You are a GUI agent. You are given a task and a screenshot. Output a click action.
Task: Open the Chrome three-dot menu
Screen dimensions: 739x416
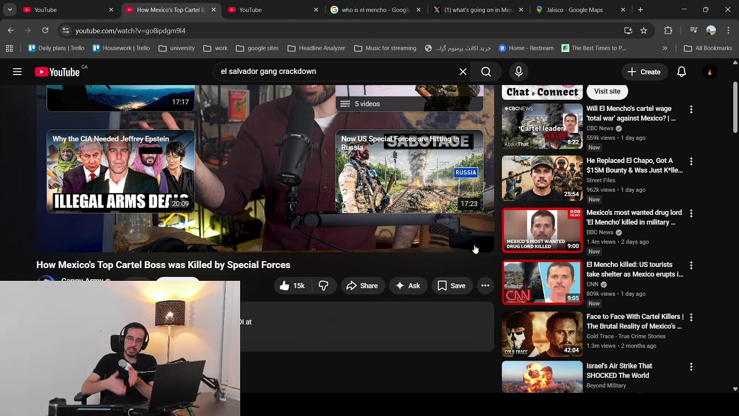click(729, 31)
